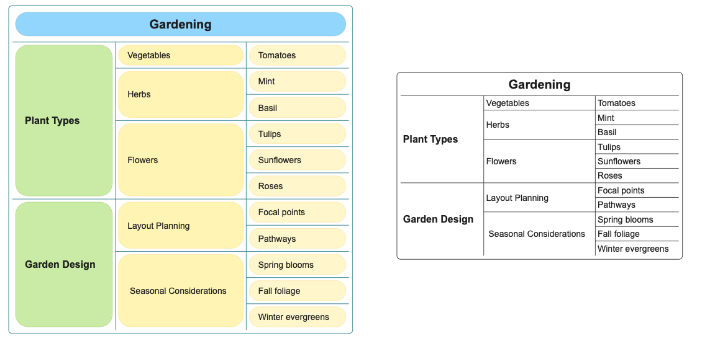Click Roses cell in plain white table
This screenshot has width=715, height=346.
click(x=637, y=175)
